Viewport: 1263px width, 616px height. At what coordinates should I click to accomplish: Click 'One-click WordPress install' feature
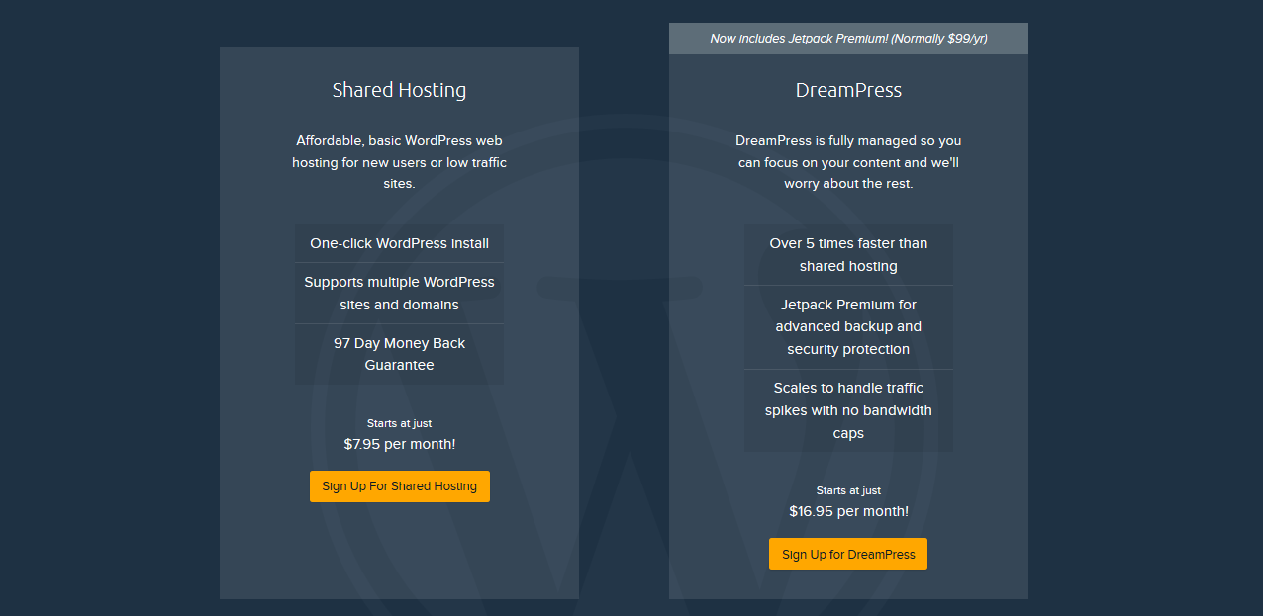399,243
